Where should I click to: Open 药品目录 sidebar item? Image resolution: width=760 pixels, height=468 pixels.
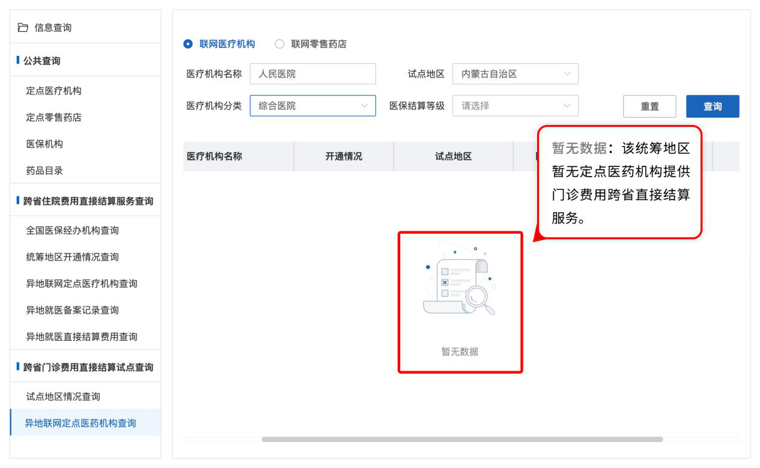[44, 171]
